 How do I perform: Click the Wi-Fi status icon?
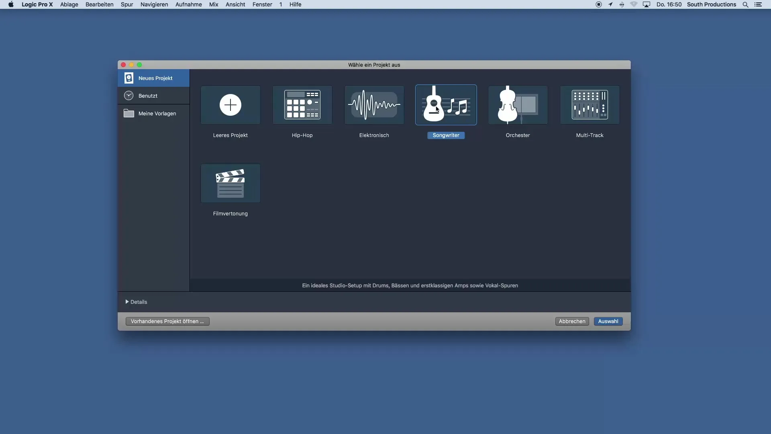(x=634, y=5)
